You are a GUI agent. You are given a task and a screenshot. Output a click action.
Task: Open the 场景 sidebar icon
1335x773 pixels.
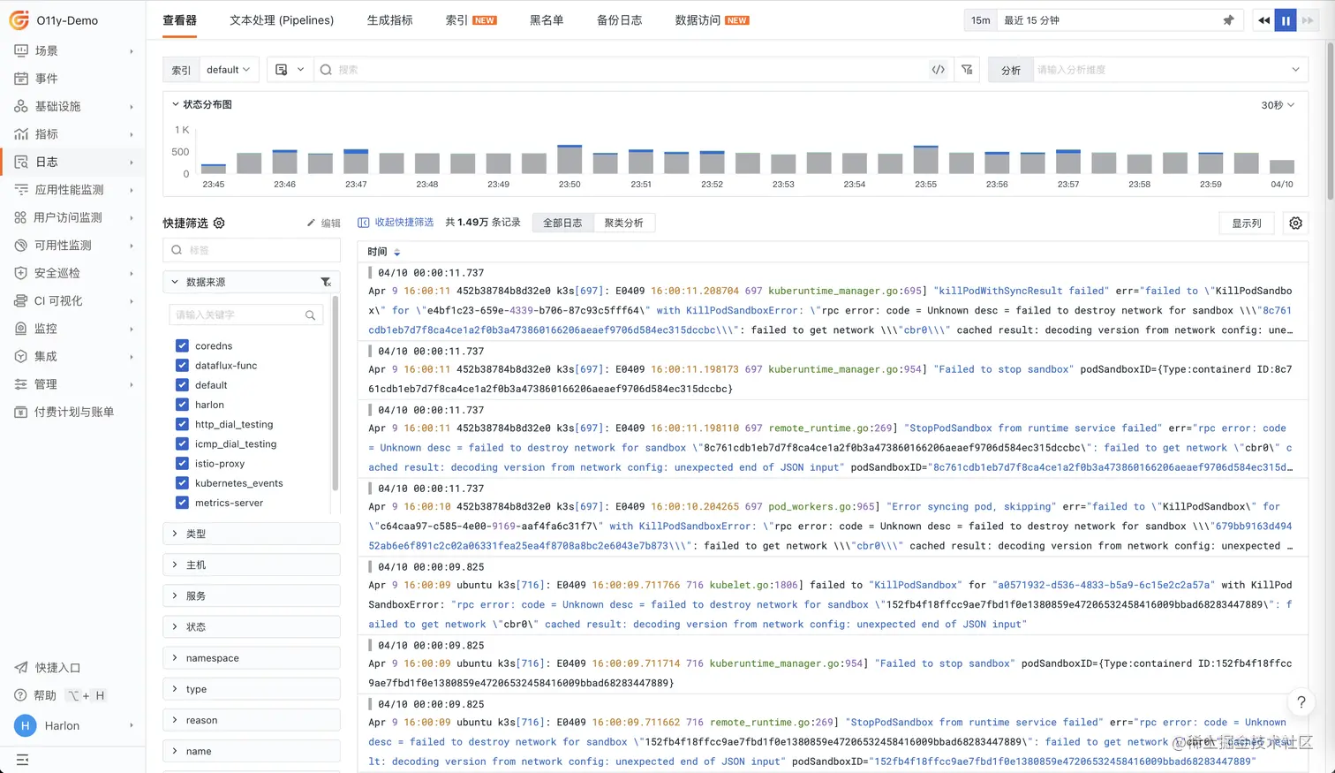(x=21, y=51)
